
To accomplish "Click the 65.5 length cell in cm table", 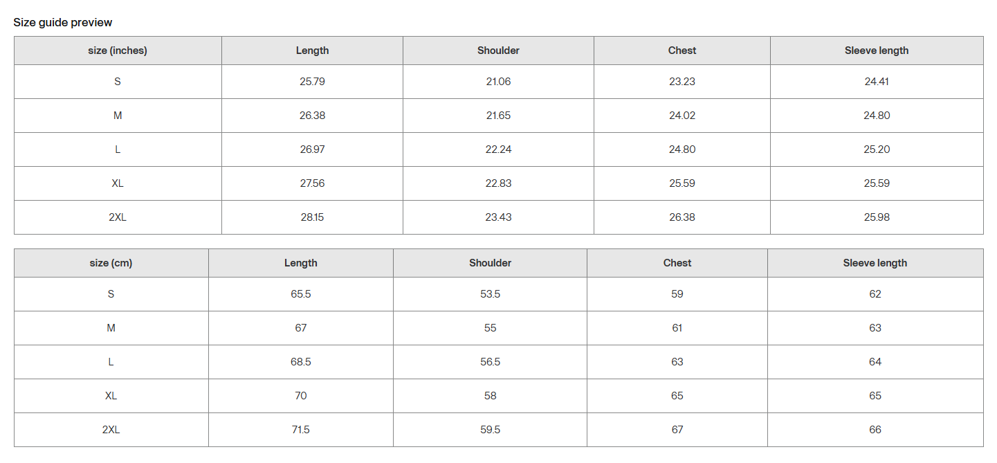I will [301, 294].
